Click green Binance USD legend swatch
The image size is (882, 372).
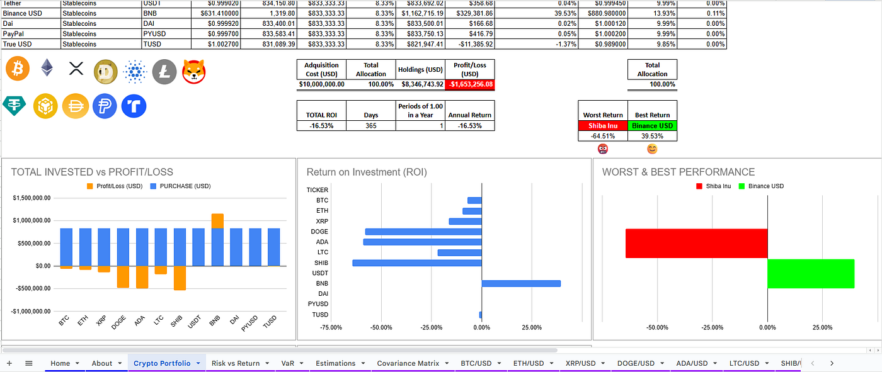742,186
